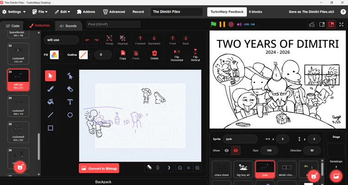Select the Reshape tool
This screenshot has height=185, width=348.
[x=70, y=76]
